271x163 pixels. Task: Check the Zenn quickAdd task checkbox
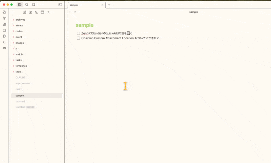coord(79,33)
